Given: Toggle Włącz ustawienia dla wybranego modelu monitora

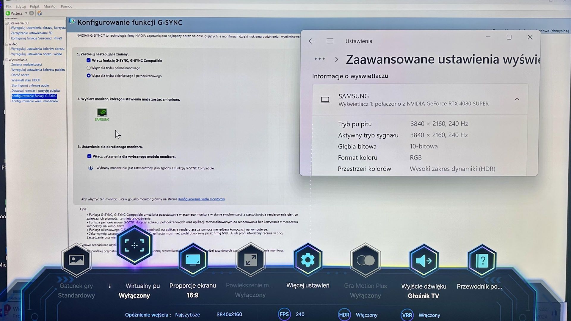Looking at the screenshot, I should [x=89, y=156].
